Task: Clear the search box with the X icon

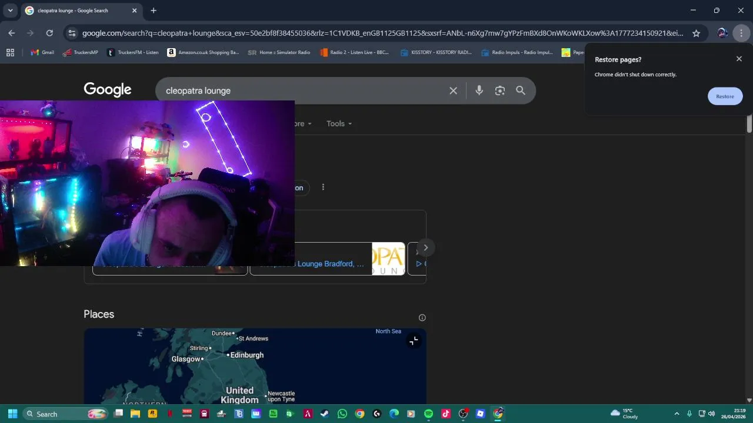Action: (453, 90)
